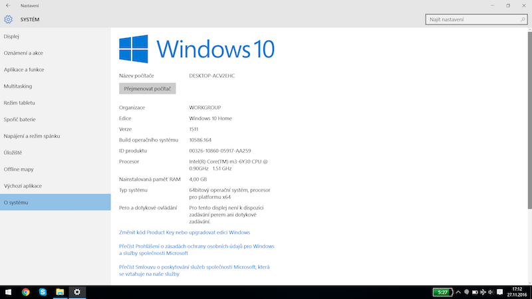532x299 pixels.
Task: Show hidden system tray icons
Action: point(458,292)
